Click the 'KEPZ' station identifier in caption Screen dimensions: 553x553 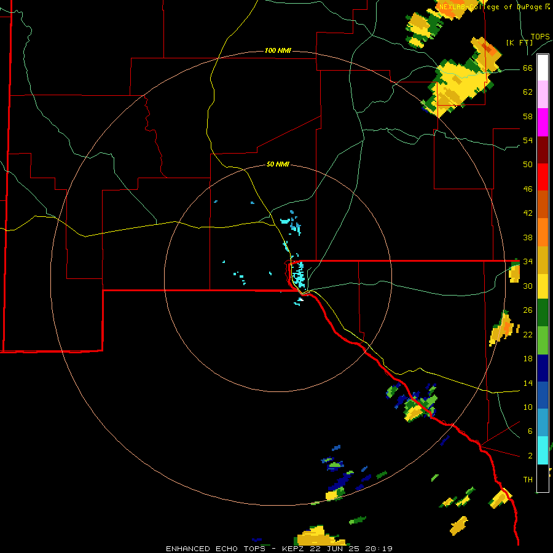[294, 549]
